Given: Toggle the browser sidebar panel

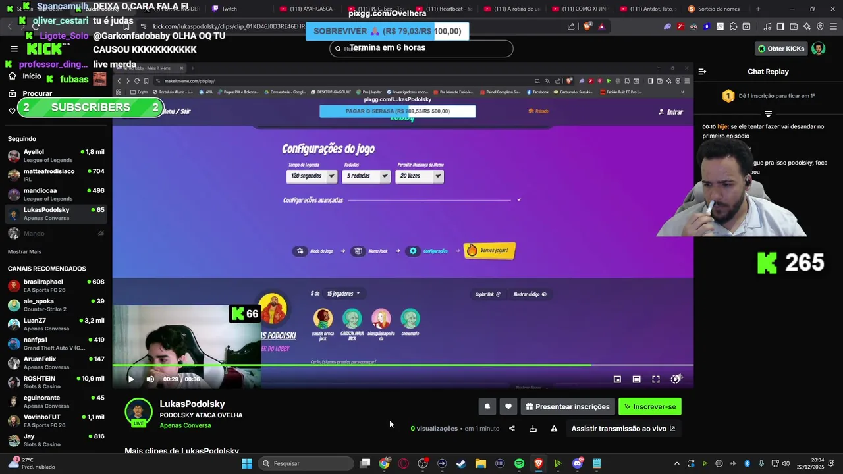Looking at the screenshot, I should [780, 26].
